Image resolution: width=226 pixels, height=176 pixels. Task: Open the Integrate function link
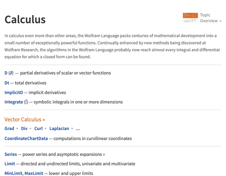(x=14, y=102)
